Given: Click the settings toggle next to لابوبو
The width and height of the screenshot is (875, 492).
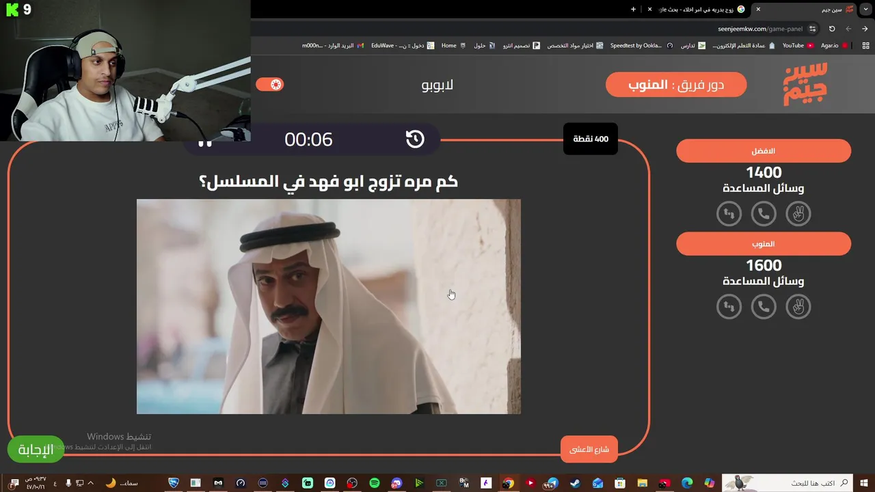Looking at the screenshot, I should [x=269, y=85].
